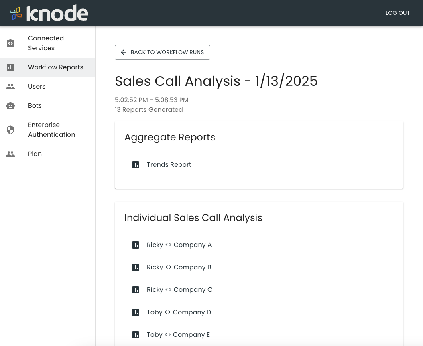The width and height of the screenshot is (423, 346).
Task: Open the Connected Services menu item
Action: point(46,43)
